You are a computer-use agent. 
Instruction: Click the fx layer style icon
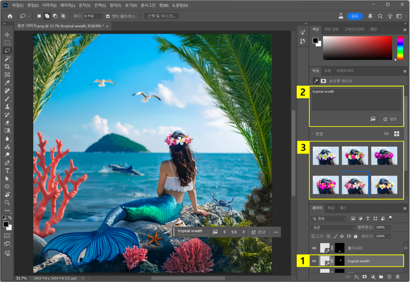[355, 277]
